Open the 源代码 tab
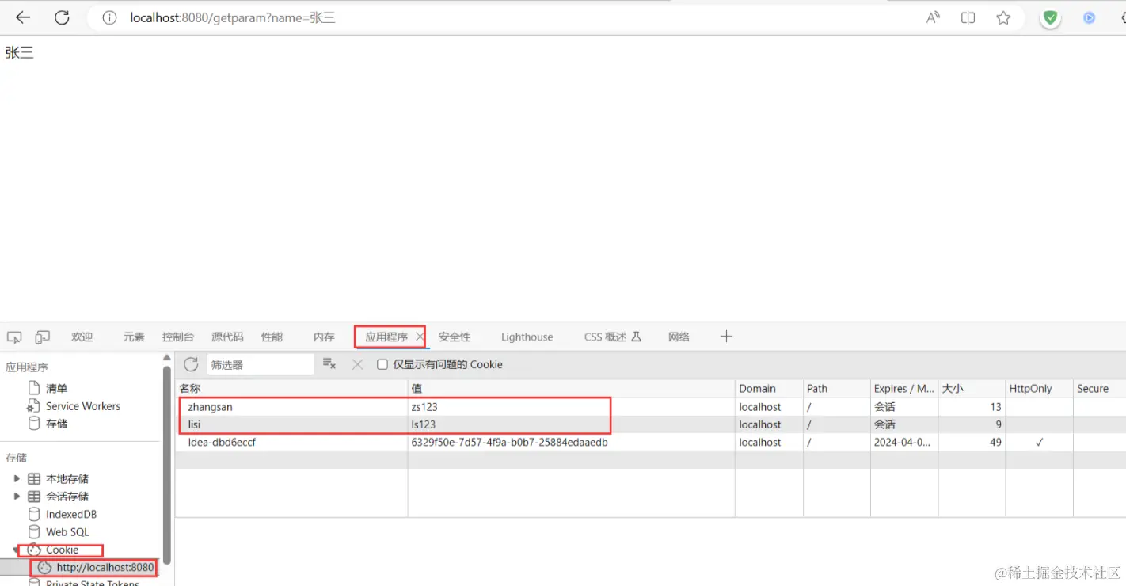The image size is (1126, 586). pos(227,337)
